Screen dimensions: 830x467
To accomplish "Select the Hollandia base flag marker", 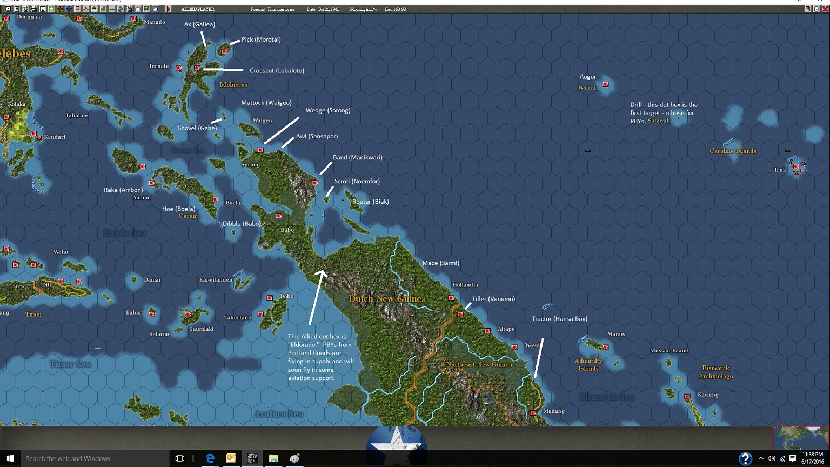I will click(451, 298).
